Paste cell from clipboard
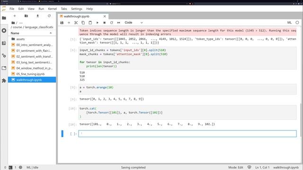303x170 pixels. coord(90,23)
